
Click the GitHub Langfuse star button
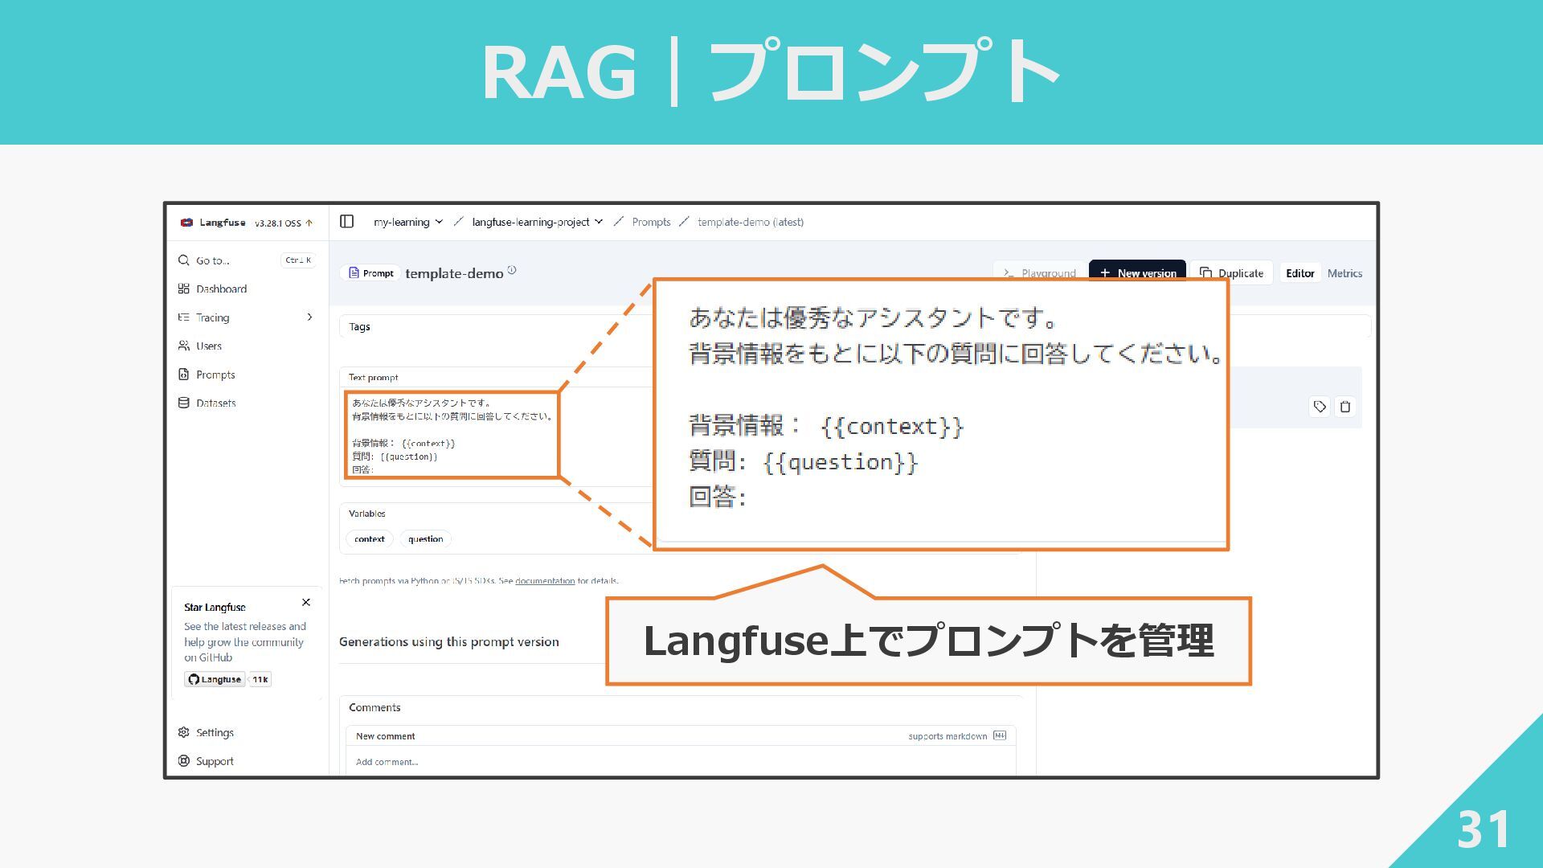(x=215, y=679)
